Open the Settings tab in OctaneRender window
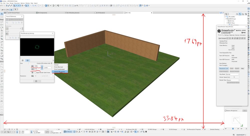Viewport: 250px width, 136px height. coord(226,35)
